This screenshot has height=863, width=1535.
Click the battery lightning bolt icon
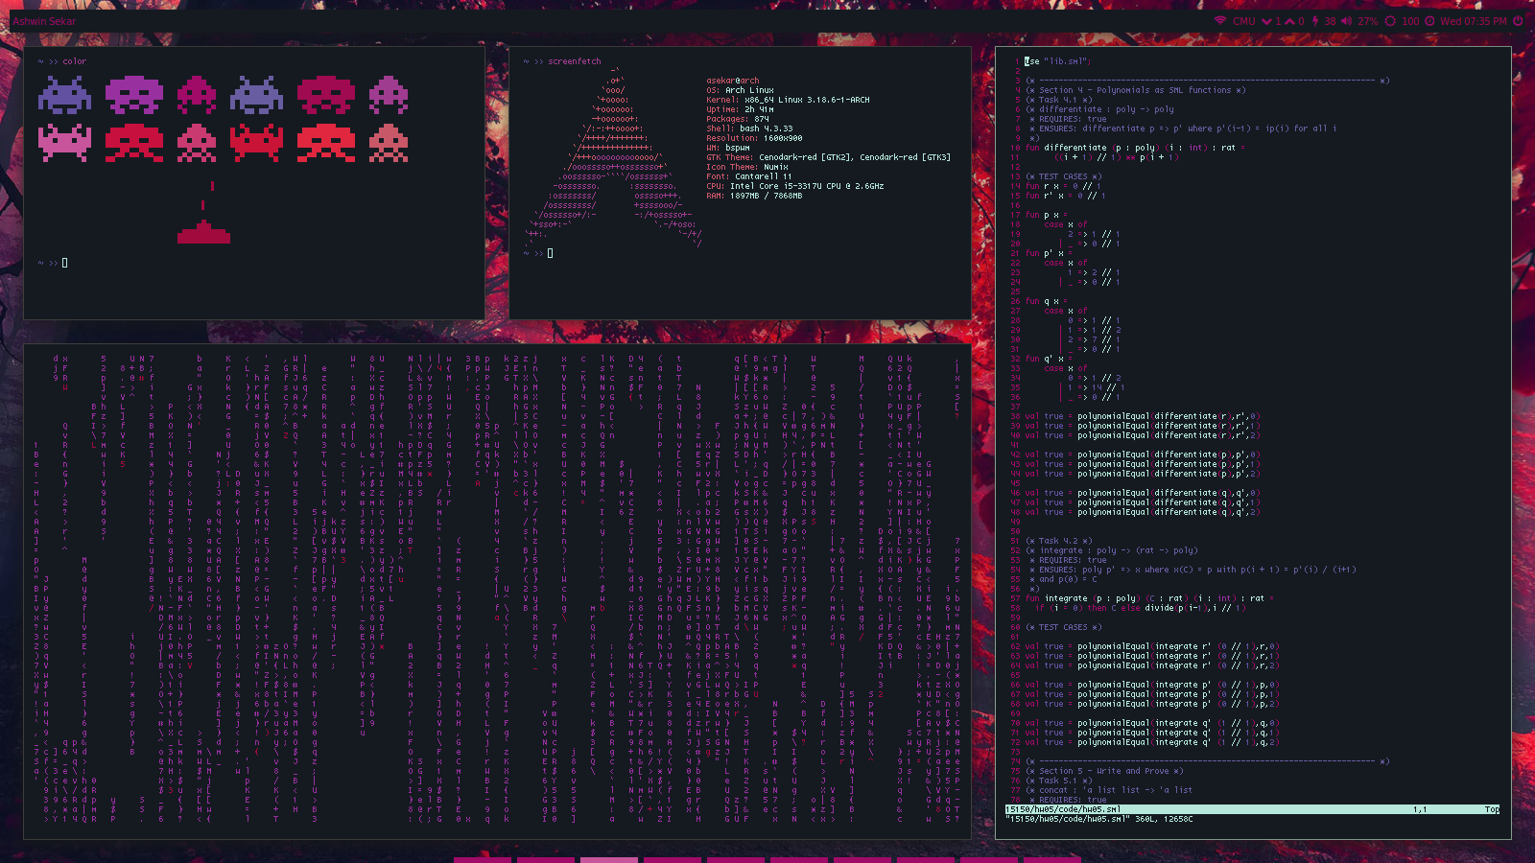pos(1315,20)
